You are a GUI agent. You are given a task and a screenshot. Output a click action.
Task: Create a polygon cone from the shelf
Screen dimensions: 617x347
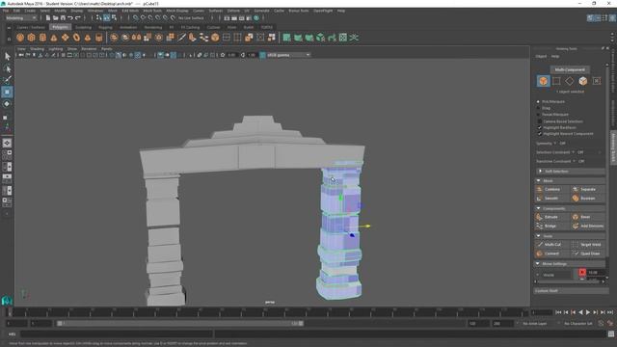[x=54, y=38]
